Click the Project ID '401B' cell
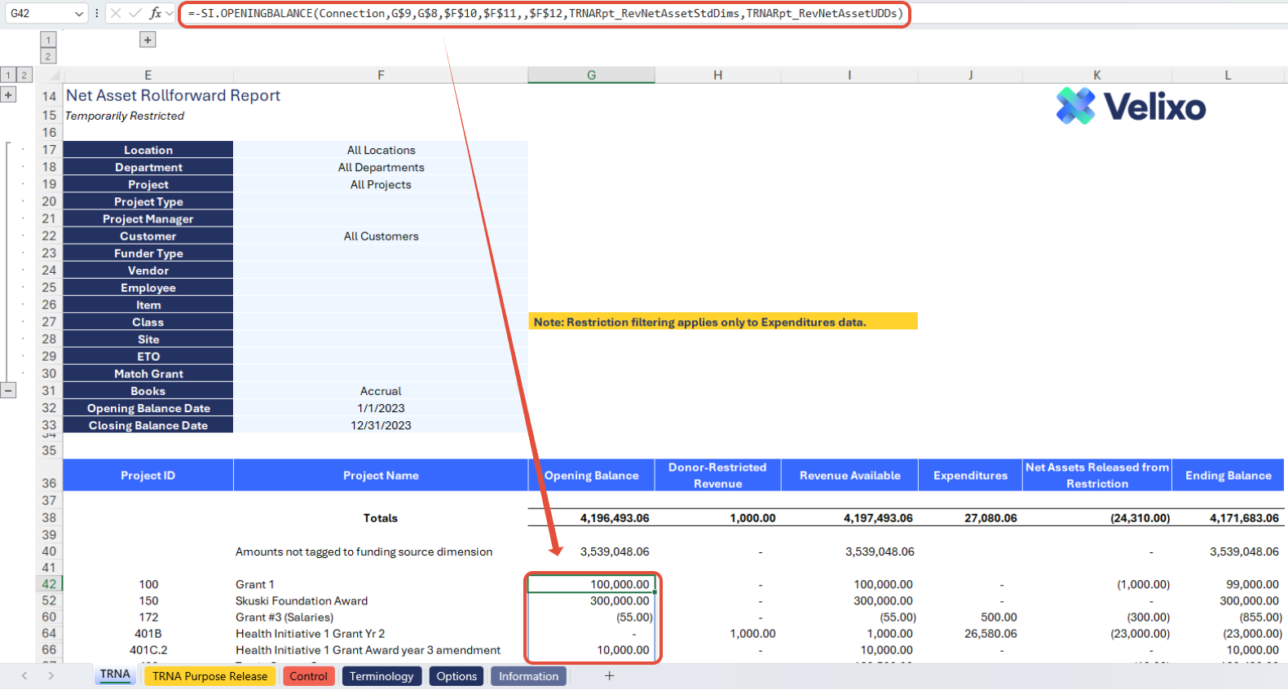 click(x=148, y=634)
